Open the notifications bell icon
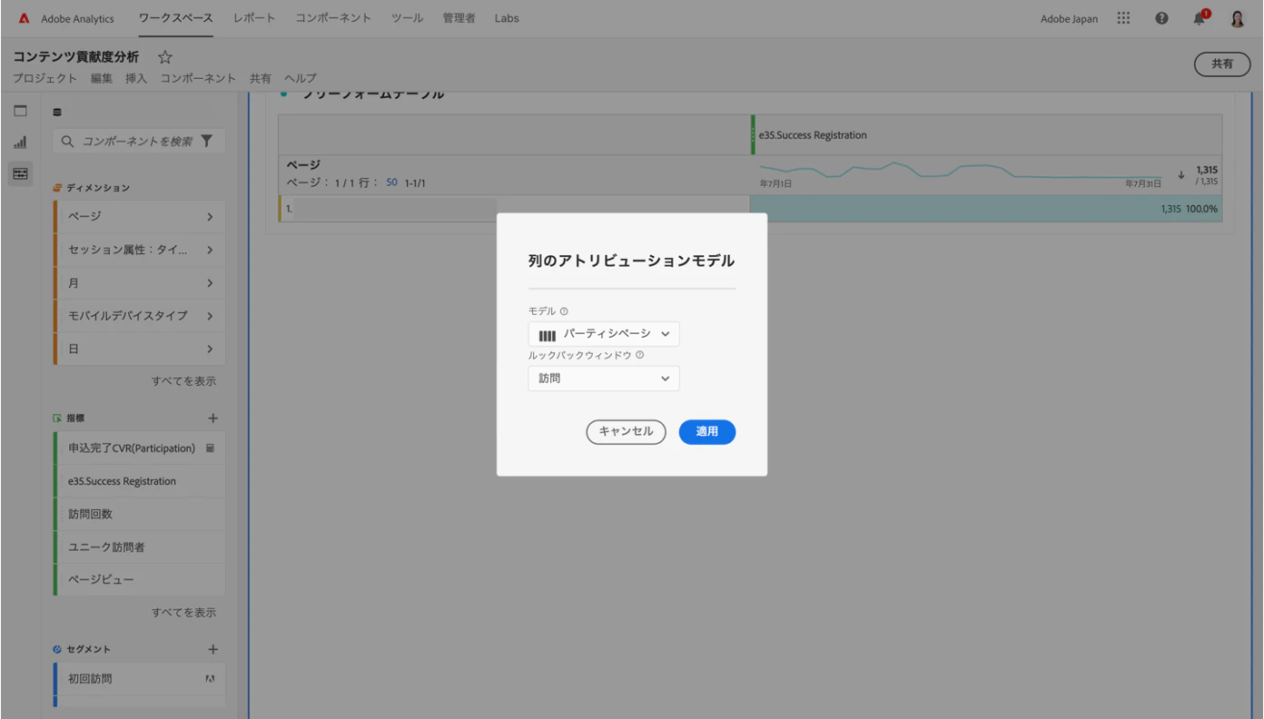The height and width of the screenshot is (719, 1264). point(1200,18)
